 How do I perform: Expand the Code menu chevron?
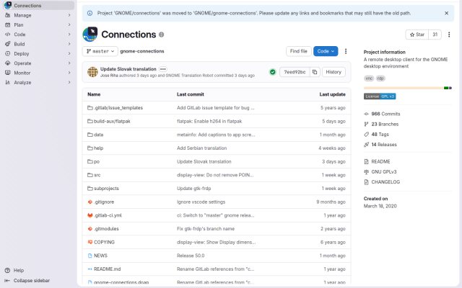click(69, 35)
